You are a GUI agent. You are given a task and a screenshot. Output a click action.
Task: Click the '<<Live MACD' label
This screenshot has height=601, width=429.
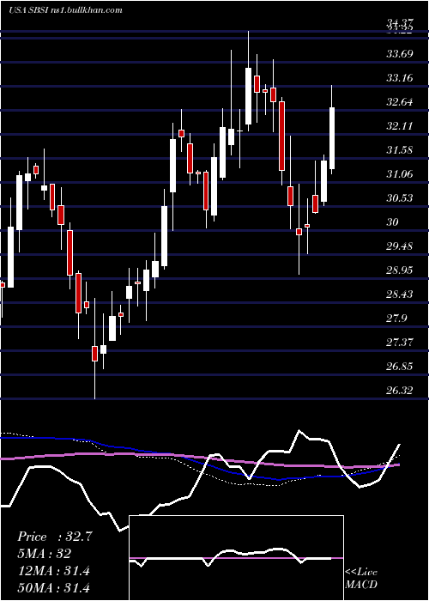[x=361, y=578]
